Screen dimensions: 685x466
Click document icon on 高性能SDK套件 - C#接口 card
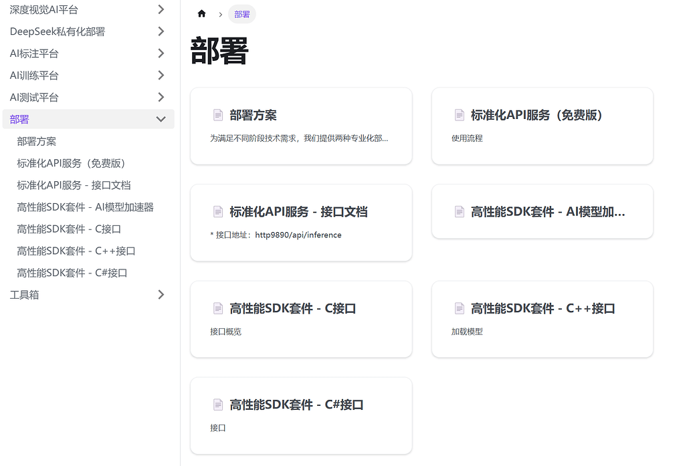click(217, 405)
